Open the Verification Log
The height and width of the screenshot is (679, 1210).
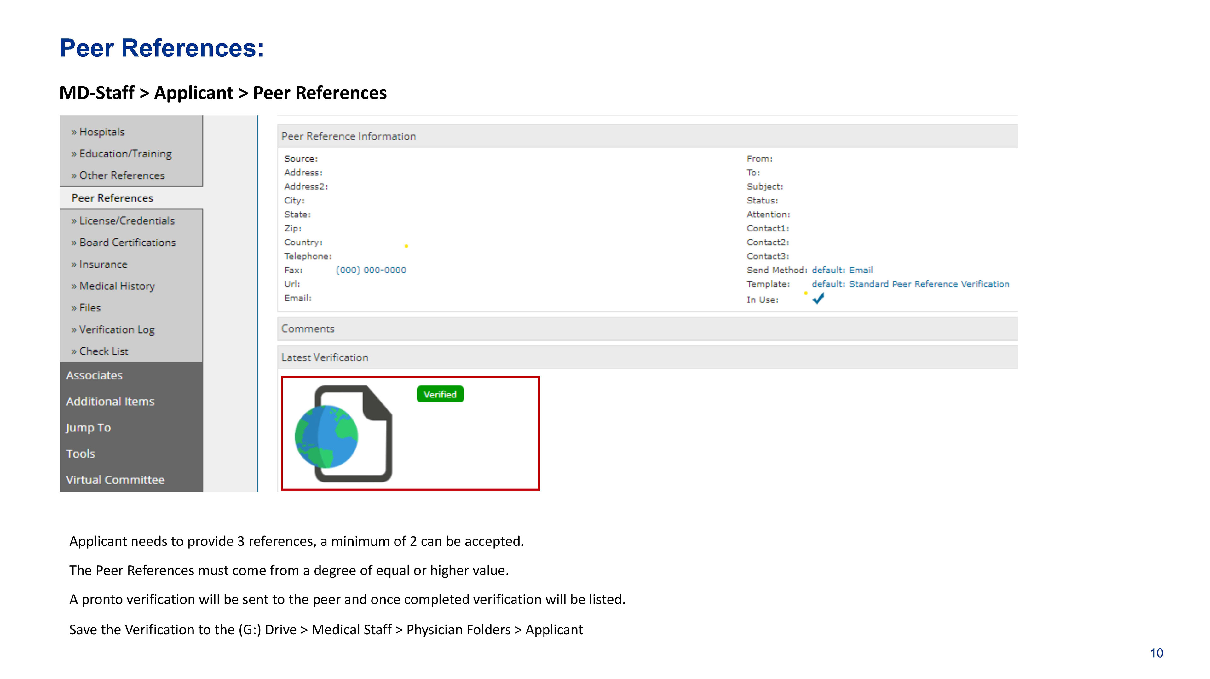click(x=117, y=330)
